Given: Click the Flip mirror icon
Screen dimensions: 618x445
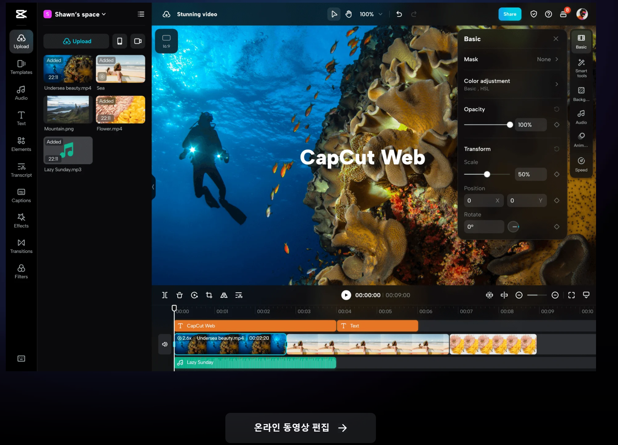Looking at the screenshot, I should (x=224, y=295).
